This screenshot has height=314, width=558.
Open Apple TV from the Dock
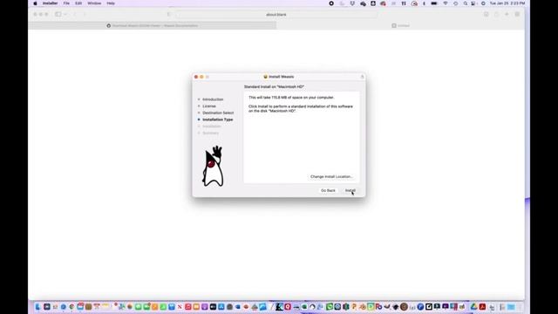[213, 306]
